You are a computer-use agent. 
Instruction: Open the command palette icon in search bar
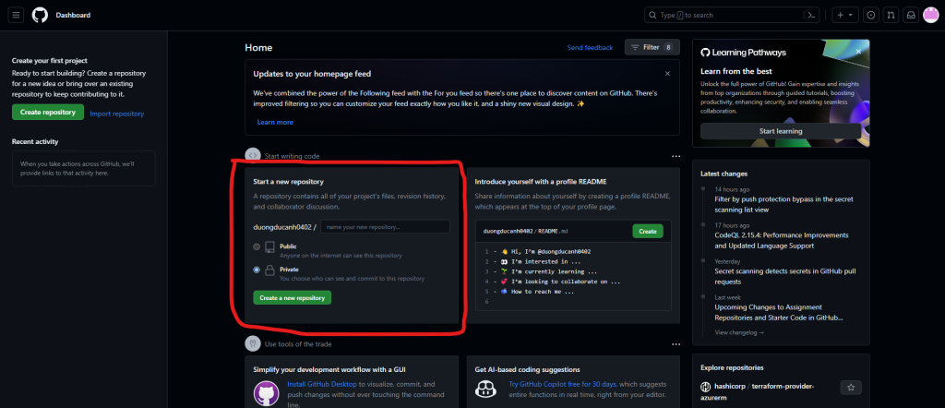[811, 15]
